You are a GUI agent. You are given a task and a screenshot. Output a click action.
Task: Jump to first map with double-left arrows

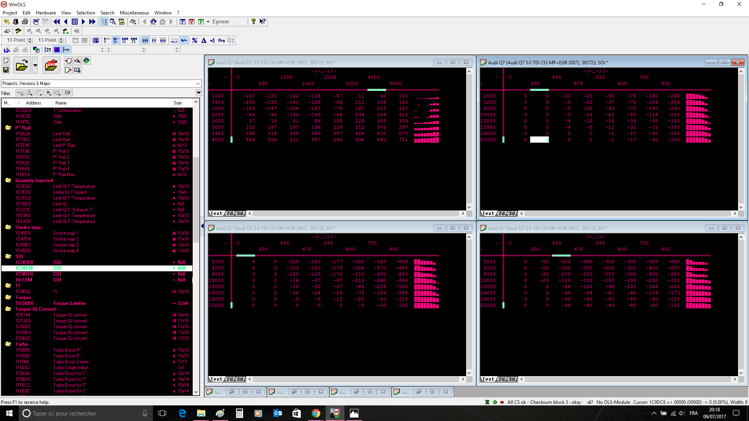click(57, 22)
